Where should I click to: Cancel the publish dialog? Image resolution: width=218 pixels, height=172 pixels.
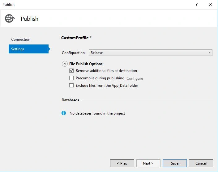click(201, 163)
